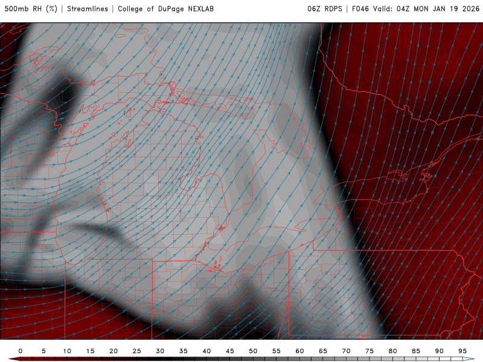
Task: Click the white right arrow end of color bar
Action: tap(469, 359)
